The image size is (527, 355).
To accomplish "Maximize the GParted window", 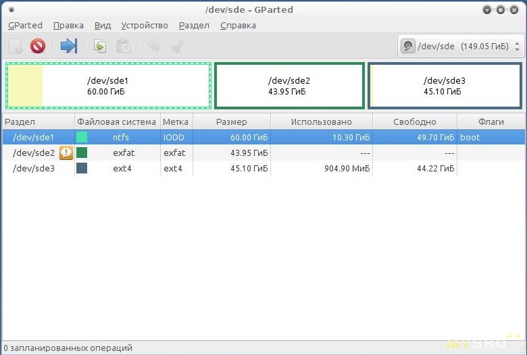I will click(x=501, y=9).
